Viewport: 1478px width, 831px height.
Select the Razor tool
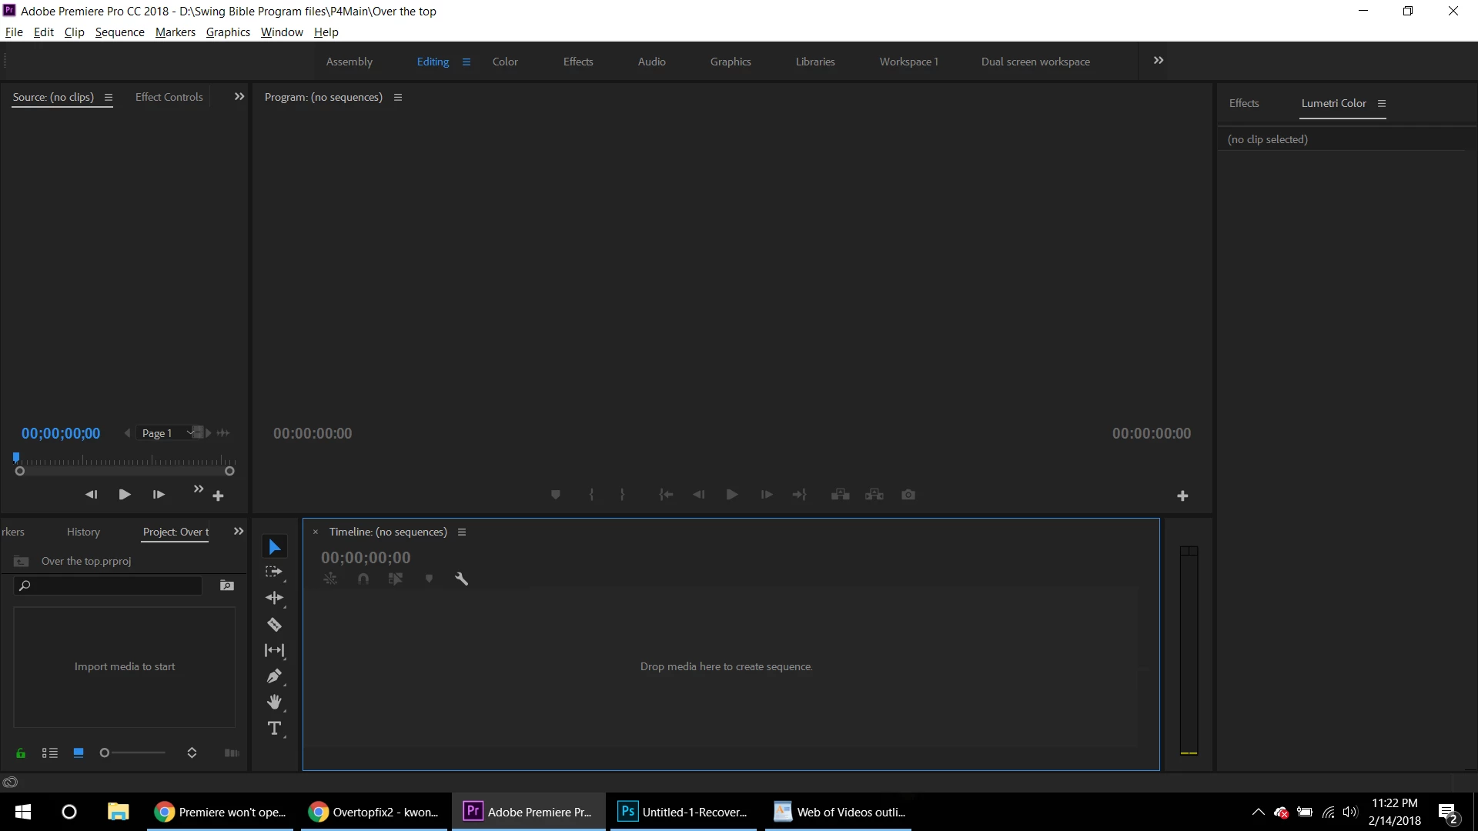[x=274, y=625]
